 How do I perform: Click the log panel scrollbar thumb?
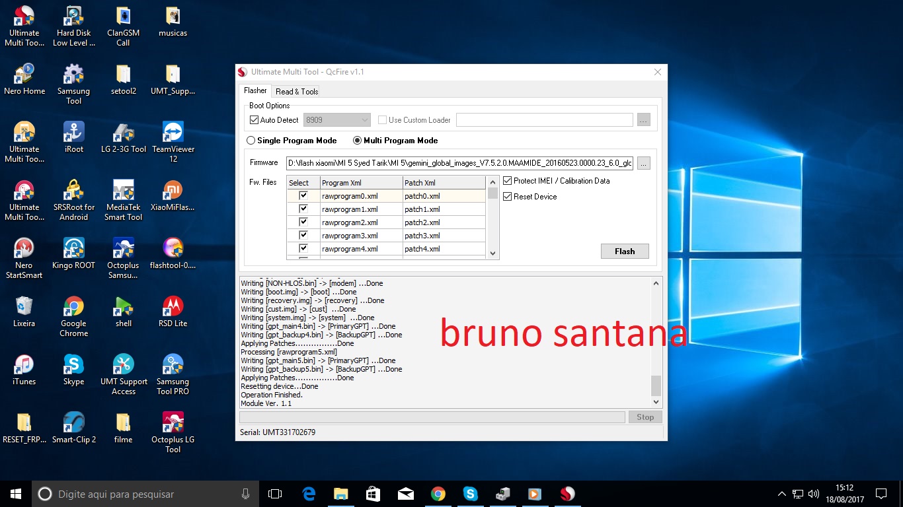(656, 385)
